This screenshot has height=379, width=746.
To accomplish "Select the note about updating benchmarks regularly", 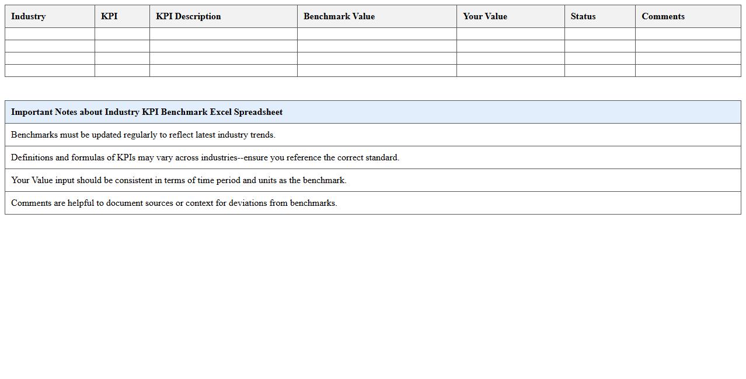I will [x=143, y=135].
